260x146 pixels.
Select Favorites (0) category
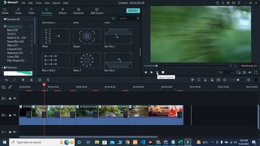[x=12, y=19]
